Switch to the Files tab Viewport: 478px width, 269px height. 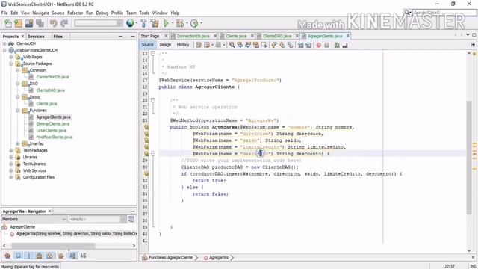(x=58, y=37)
